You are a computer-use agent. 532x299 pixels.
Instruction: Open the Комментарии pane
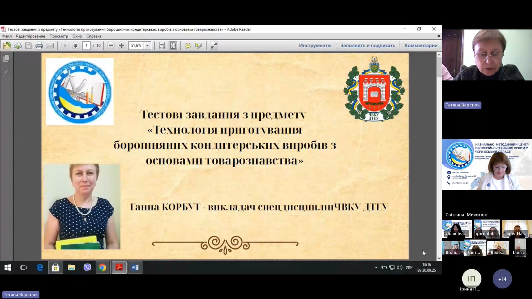click(421, 46)
